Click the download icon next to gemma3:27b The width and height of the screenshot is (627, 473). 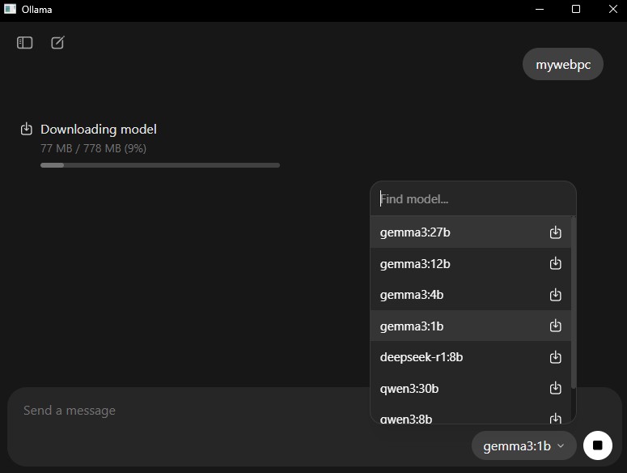tap(555, 232)
